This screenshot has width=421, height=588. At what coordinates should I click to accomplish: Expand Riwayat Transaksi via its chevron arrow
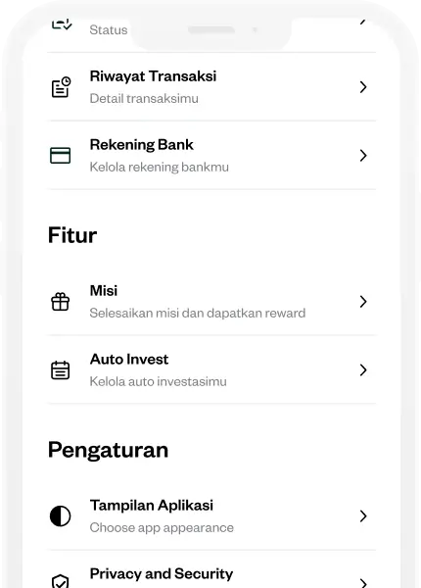[363, 87]
